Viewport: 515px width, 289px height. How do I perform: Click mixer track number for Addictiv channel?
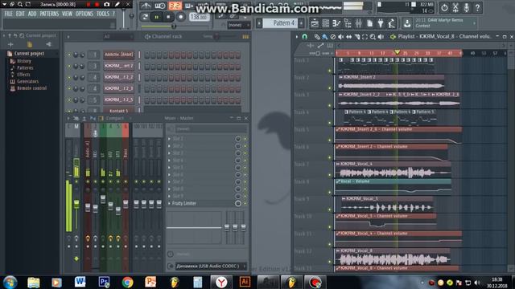pos(93,55)
